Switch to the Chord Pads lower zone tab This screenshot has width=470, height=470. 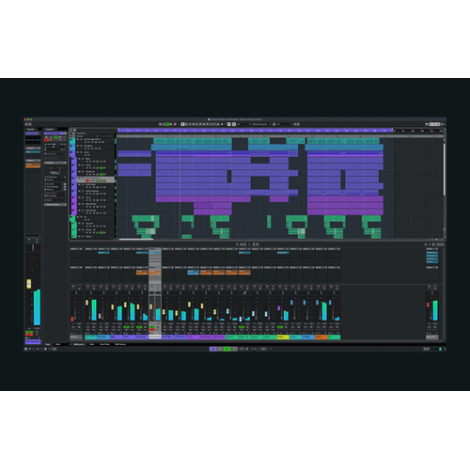click(x=104, y=344)
